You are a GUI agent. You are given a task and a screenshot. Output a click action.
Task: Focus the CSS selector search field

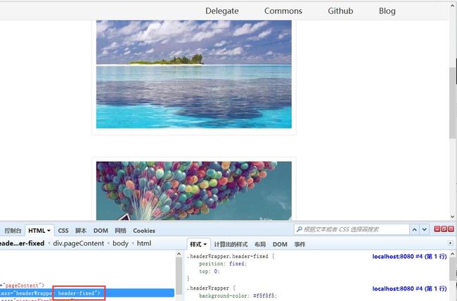352,229
